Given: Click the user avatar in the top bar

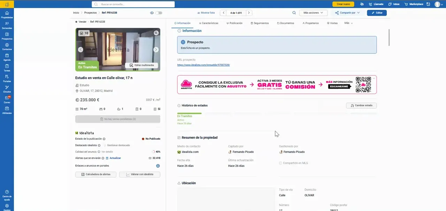Looking at the screenshot, I should pyautogui.click(x=437, y=4).
